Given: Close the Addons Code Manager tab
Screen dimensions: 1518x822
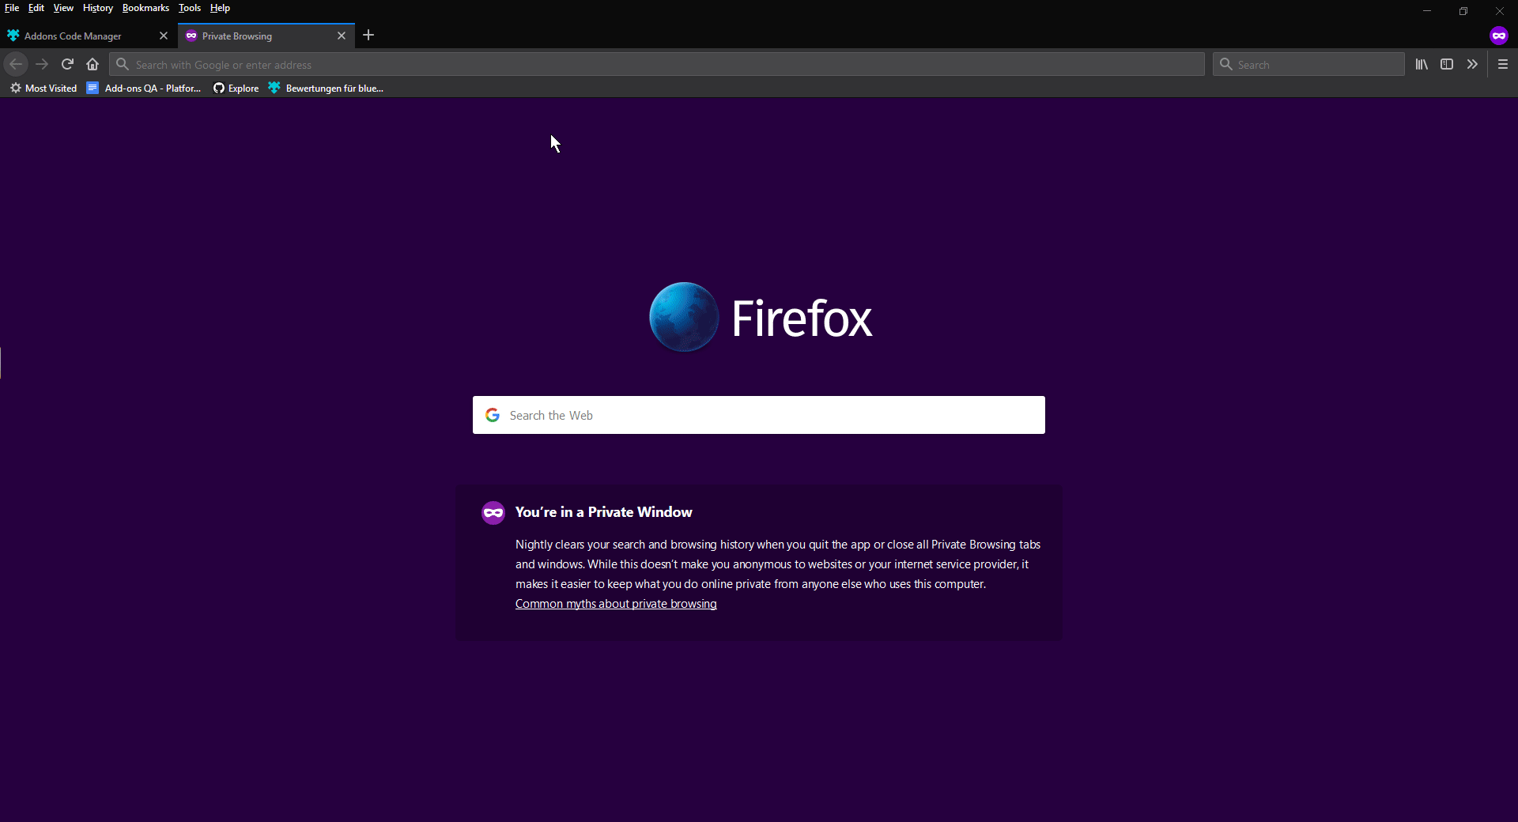Looking at the screenshot, I should click(x=164, y=36).
